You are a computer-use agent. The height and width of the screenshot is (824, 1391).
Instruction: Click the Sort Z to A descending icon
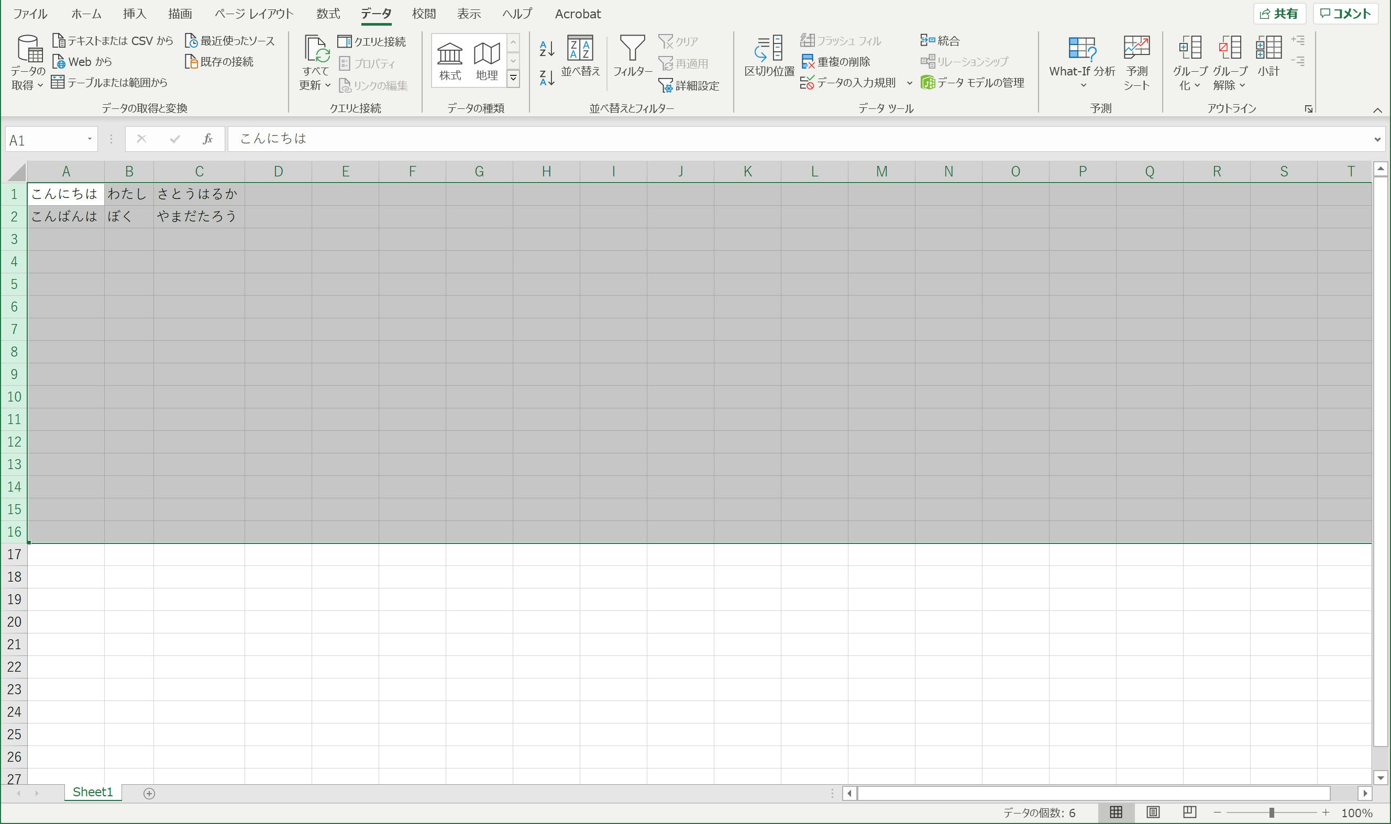547,77
